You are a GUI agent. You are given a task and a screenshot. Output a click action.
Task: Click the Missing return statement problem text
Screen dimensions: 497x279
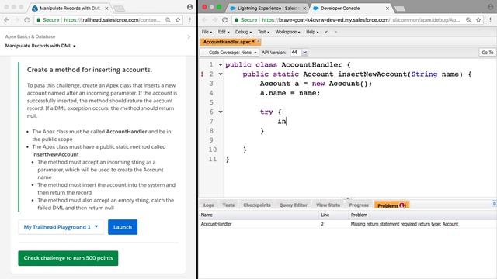pyautogui.click(x=404, y=224)
